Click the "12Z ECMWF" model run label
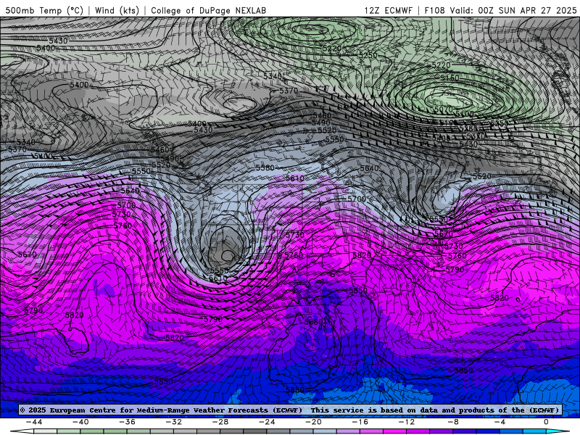Screen dimensions: 580x435 pos(388,10)
